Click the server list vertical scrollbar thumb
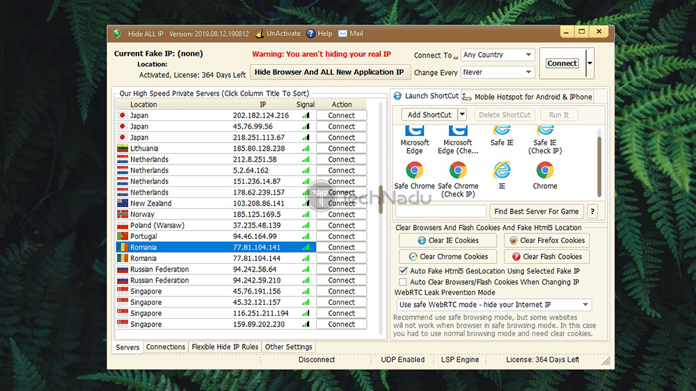Viewport: 696px width, 391px height. pyautogui.click(x=381, y=199)
